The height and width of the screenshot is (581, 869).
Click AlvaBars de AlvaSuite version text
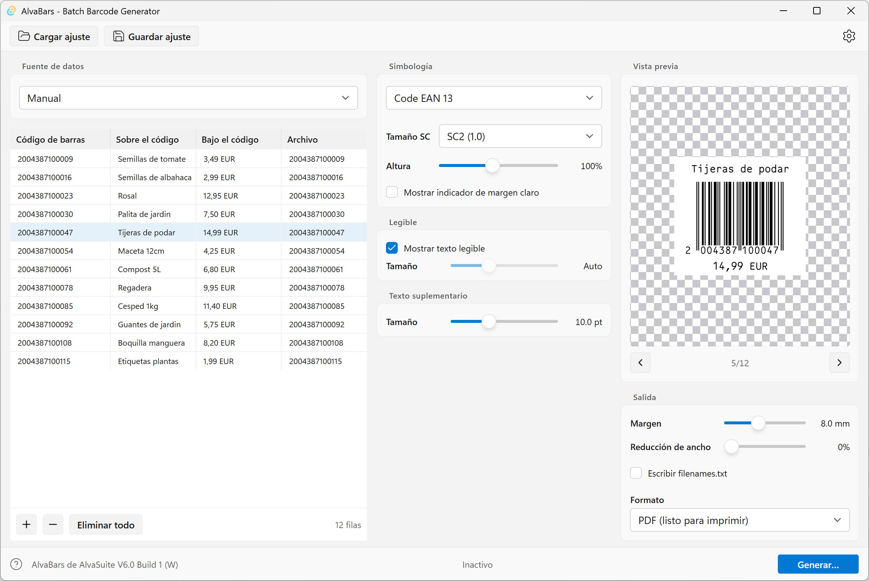(x=105, y=564)
